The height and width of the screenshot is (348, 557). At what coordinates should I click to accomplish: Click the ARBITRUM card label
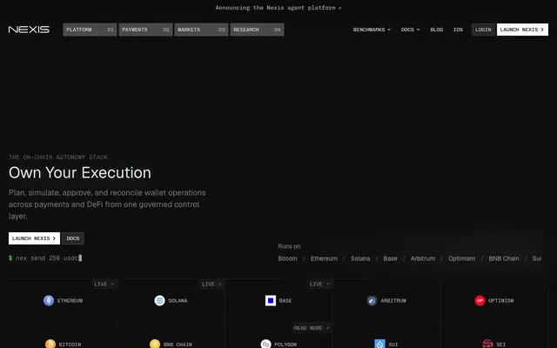(393, 301)
